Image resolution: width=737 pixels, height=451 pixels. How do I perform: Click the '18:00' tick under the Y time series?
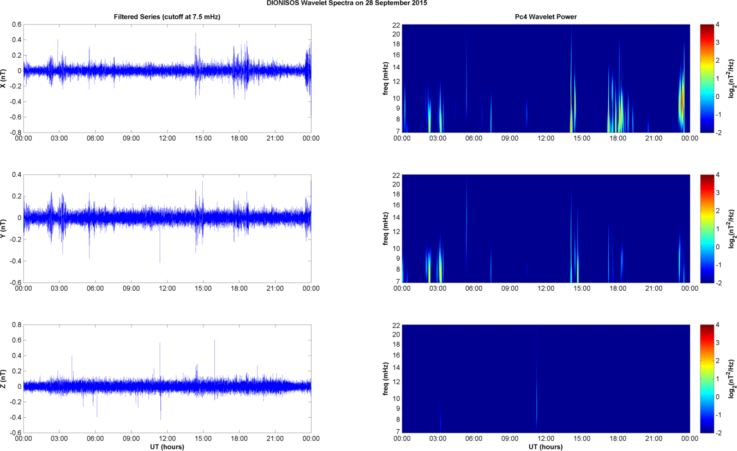tap(239, 288)
